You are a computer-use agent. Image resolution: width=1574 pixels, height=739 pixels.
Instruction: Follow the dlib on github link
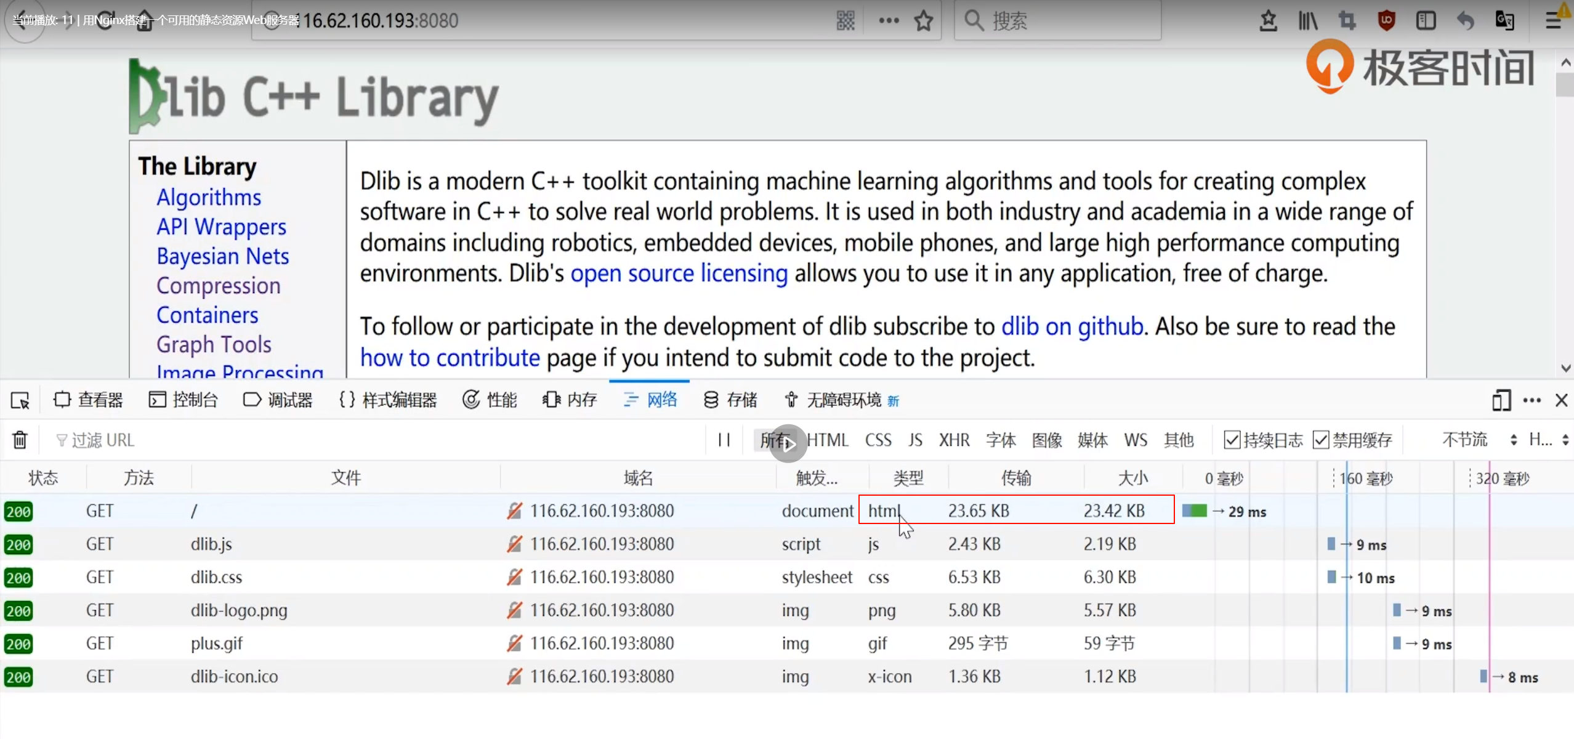[x=1072, y=326]
